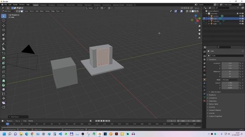Select the Add Cube tool
Screen dimensions: 245x137
[x=3, y=54]
